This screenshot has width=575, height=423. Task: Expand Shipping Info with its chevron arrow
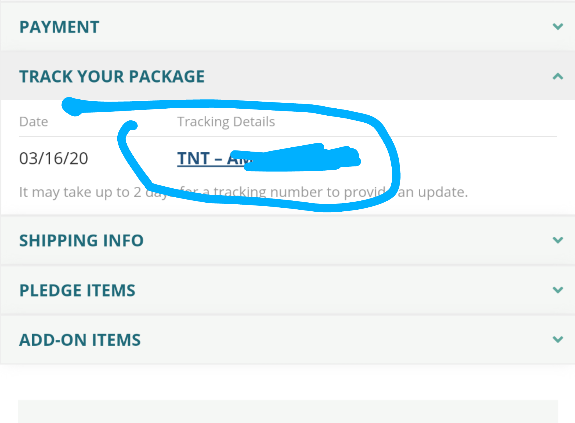tap(558, 240)
